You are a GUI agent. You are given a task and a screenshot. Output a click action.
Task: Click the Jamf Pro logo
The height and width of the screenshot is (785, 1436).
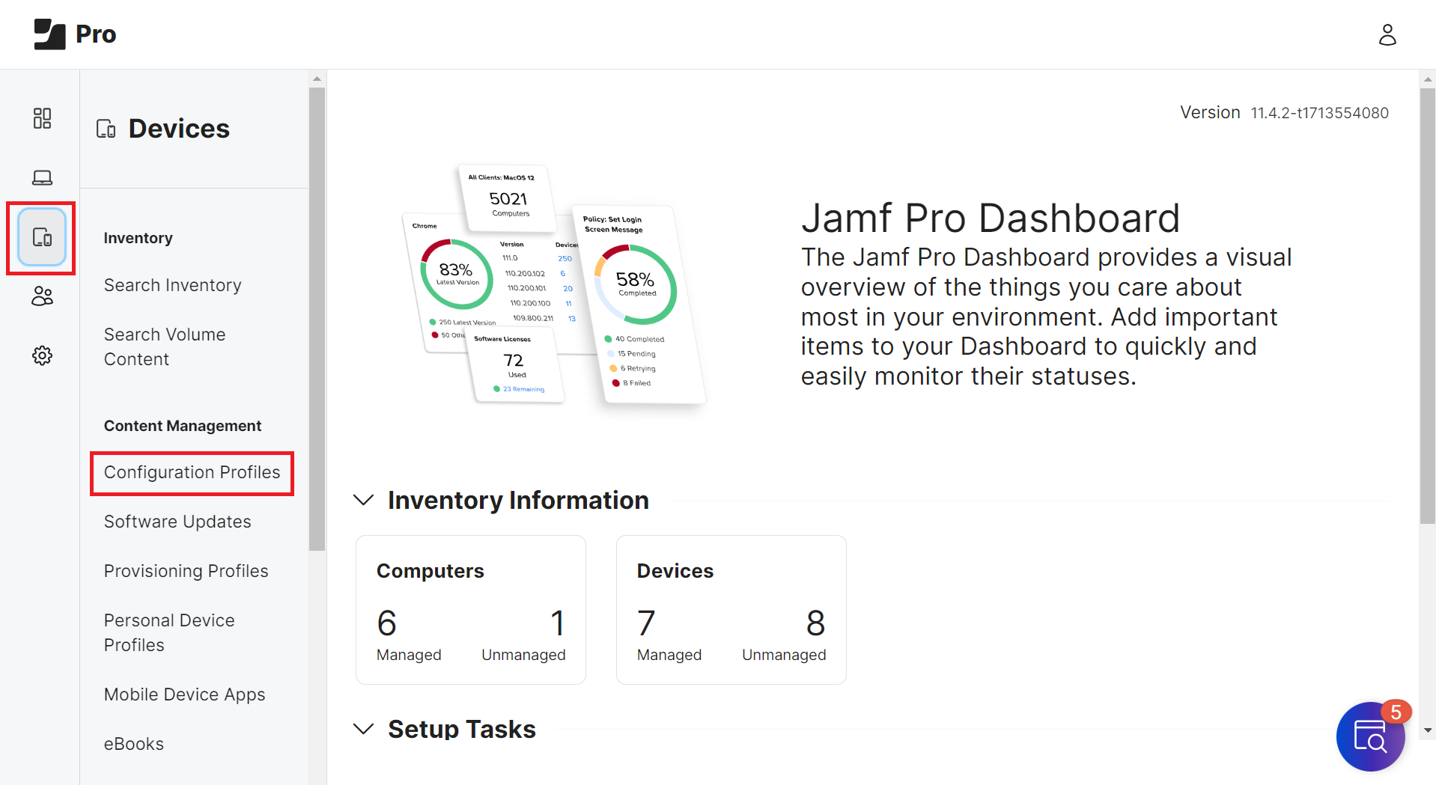click(x=76, y=34)
